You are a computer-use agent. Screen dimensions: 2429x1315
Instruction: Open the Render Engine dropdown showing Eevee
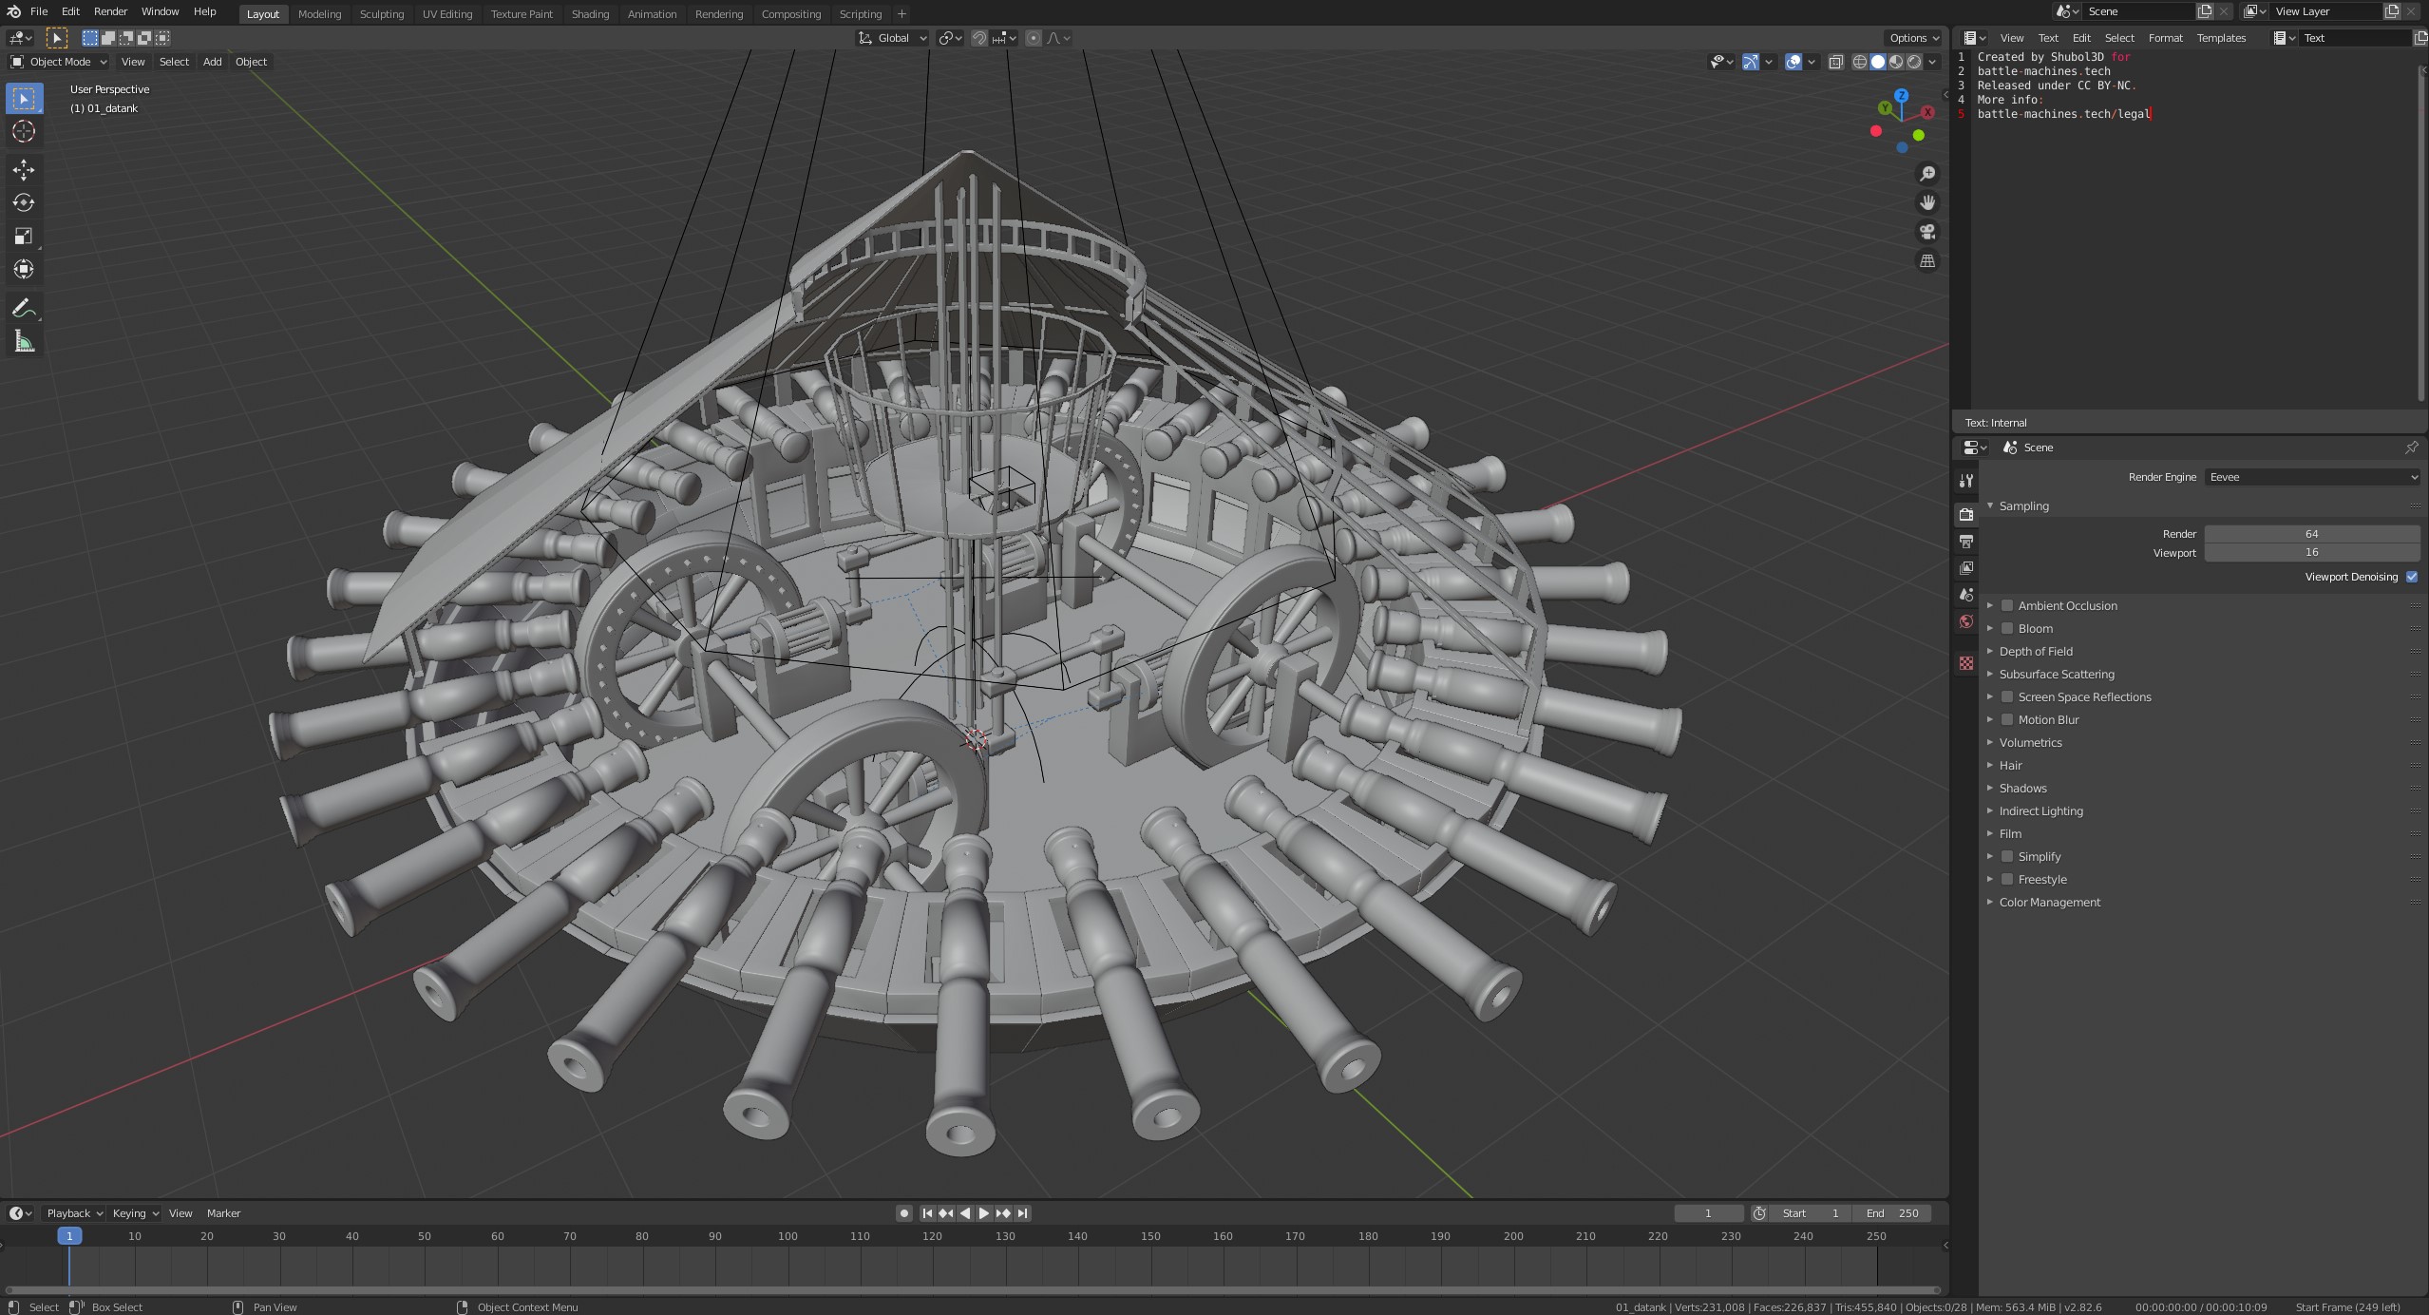(x=2314, y=477)
